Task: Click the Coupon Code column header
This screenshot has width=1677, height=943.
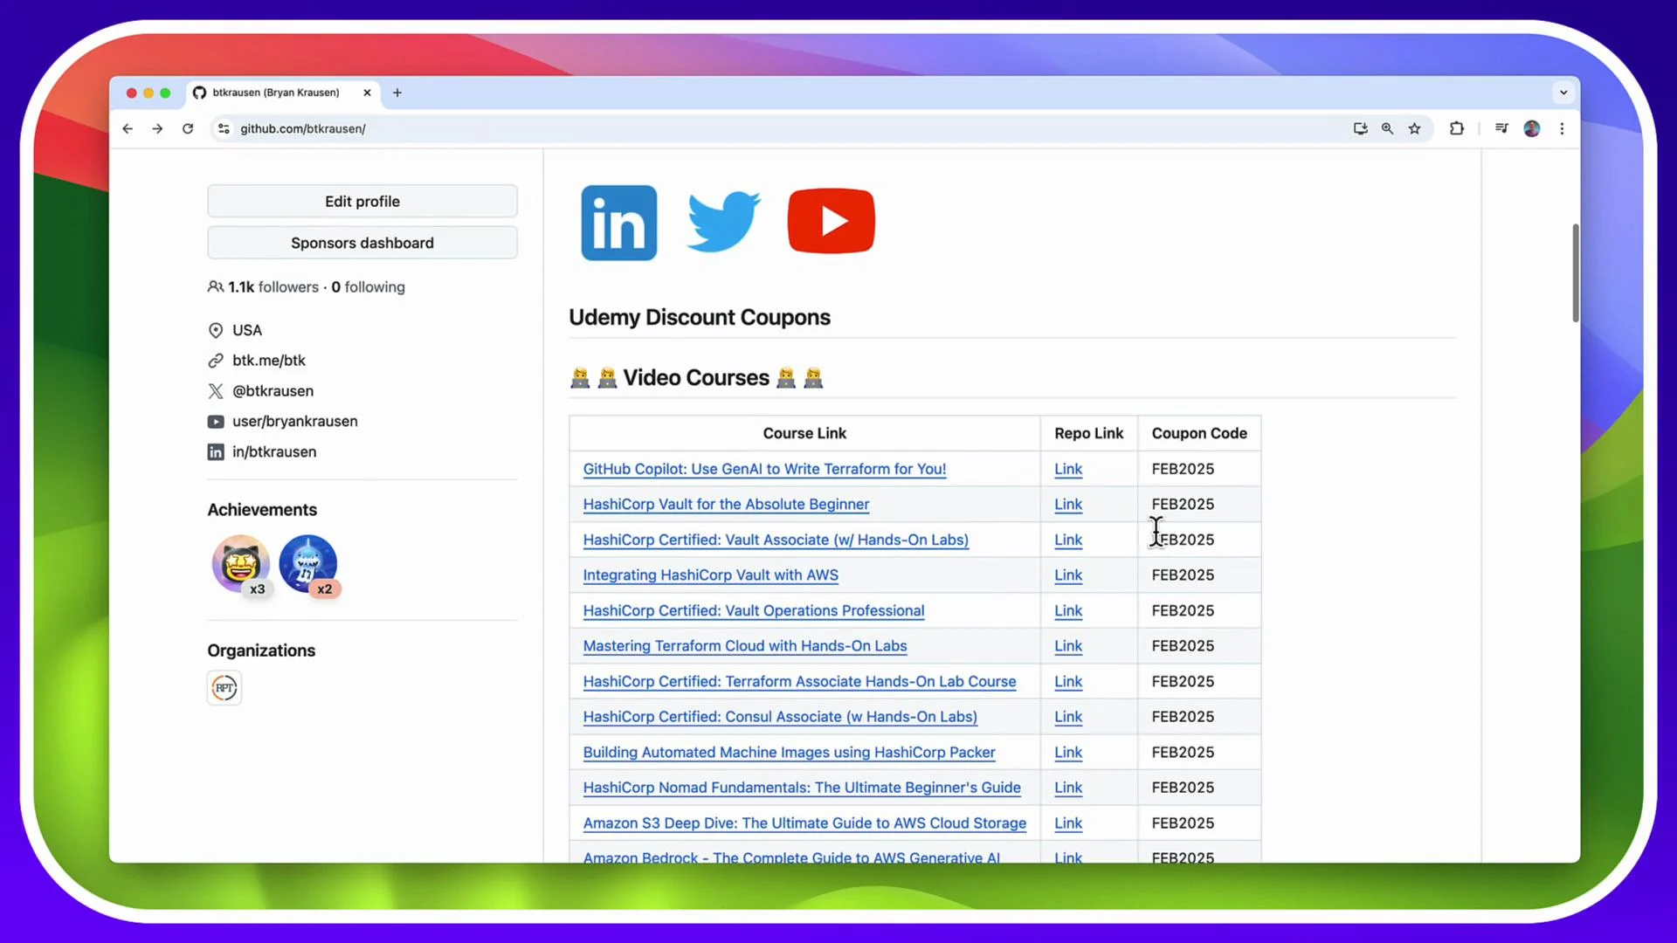Action: pos(1199,433)
